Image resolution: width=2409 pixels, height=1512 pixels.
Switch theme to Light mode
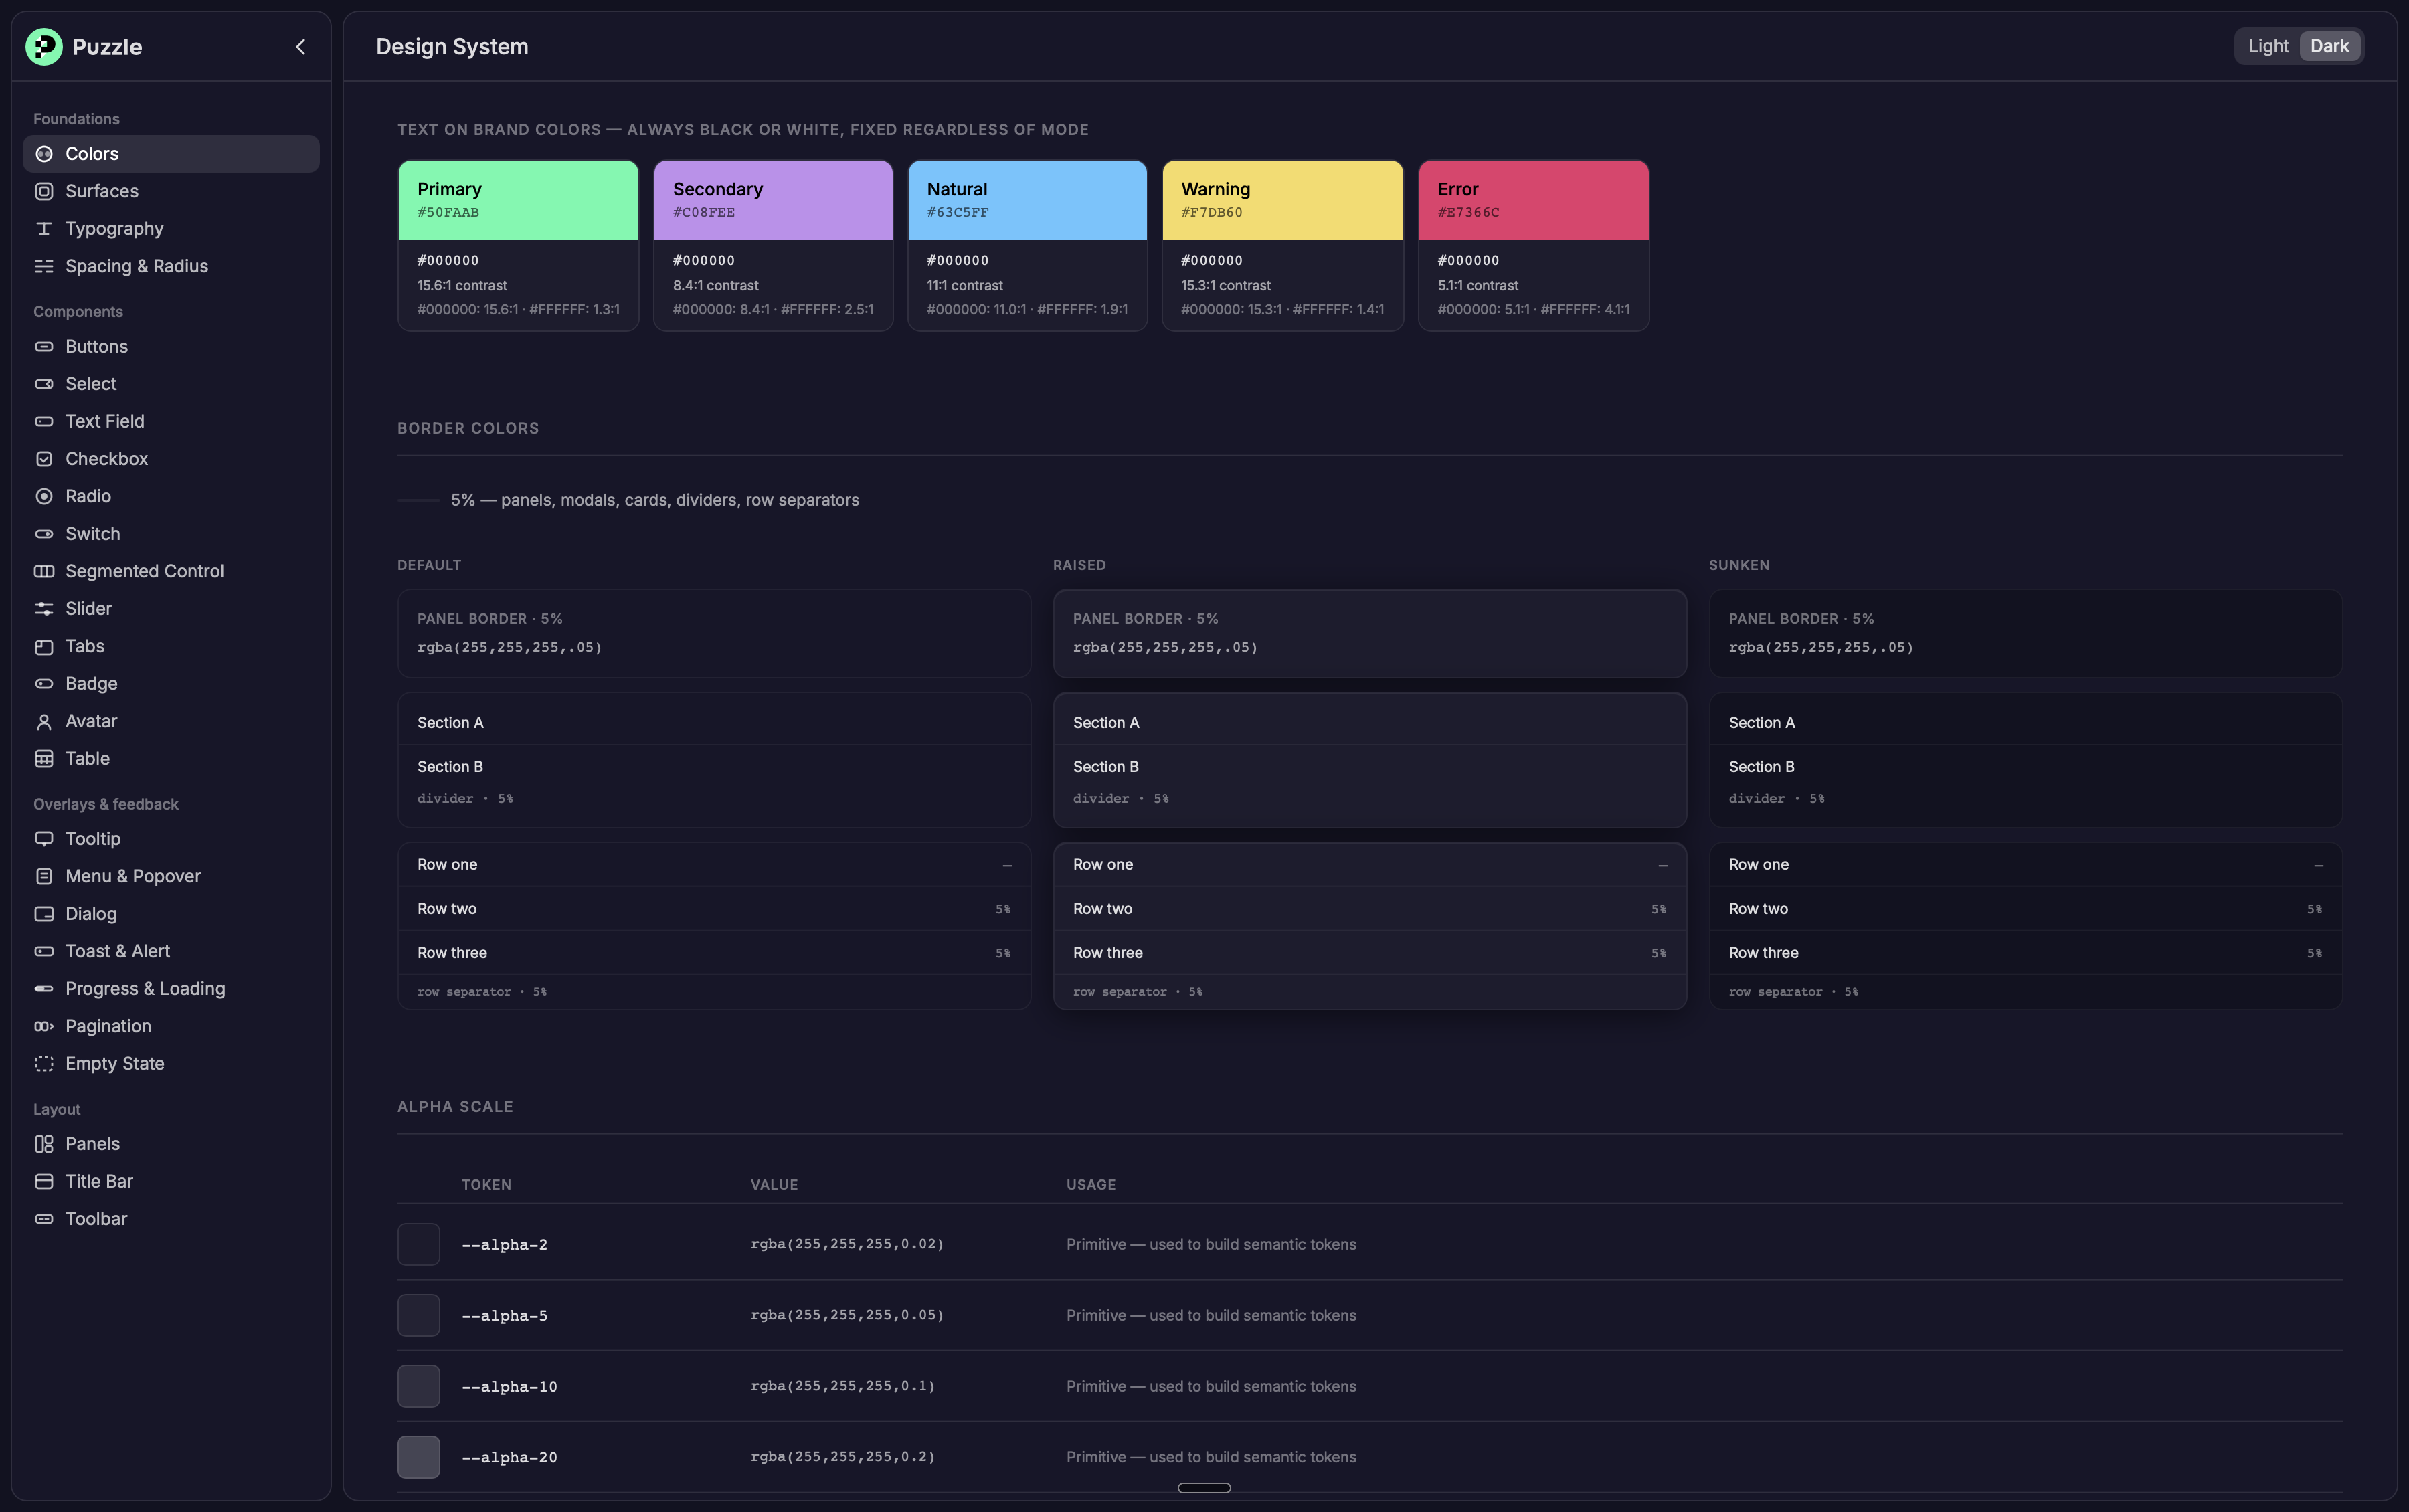point(2268,46)
